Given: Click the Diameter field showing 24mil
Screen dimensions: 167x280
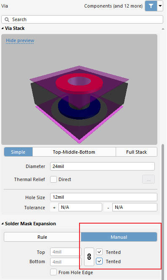Looking at the screenshot, I should point(102,166).
